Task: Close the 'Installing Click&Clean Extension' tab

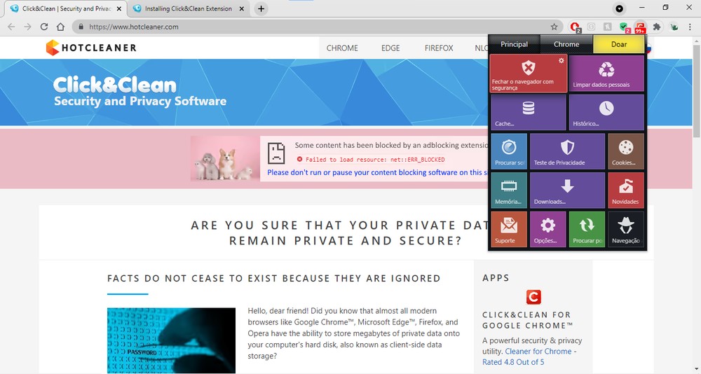Action: pos(242,8)
